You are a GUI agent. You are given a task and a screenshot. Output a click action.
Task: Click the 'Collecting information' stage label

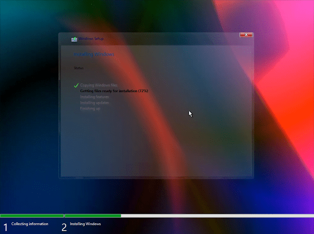[29, 224]
